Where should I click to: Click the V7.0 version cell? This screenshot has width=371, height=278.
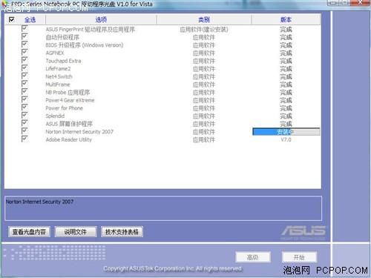click(286, 139)
